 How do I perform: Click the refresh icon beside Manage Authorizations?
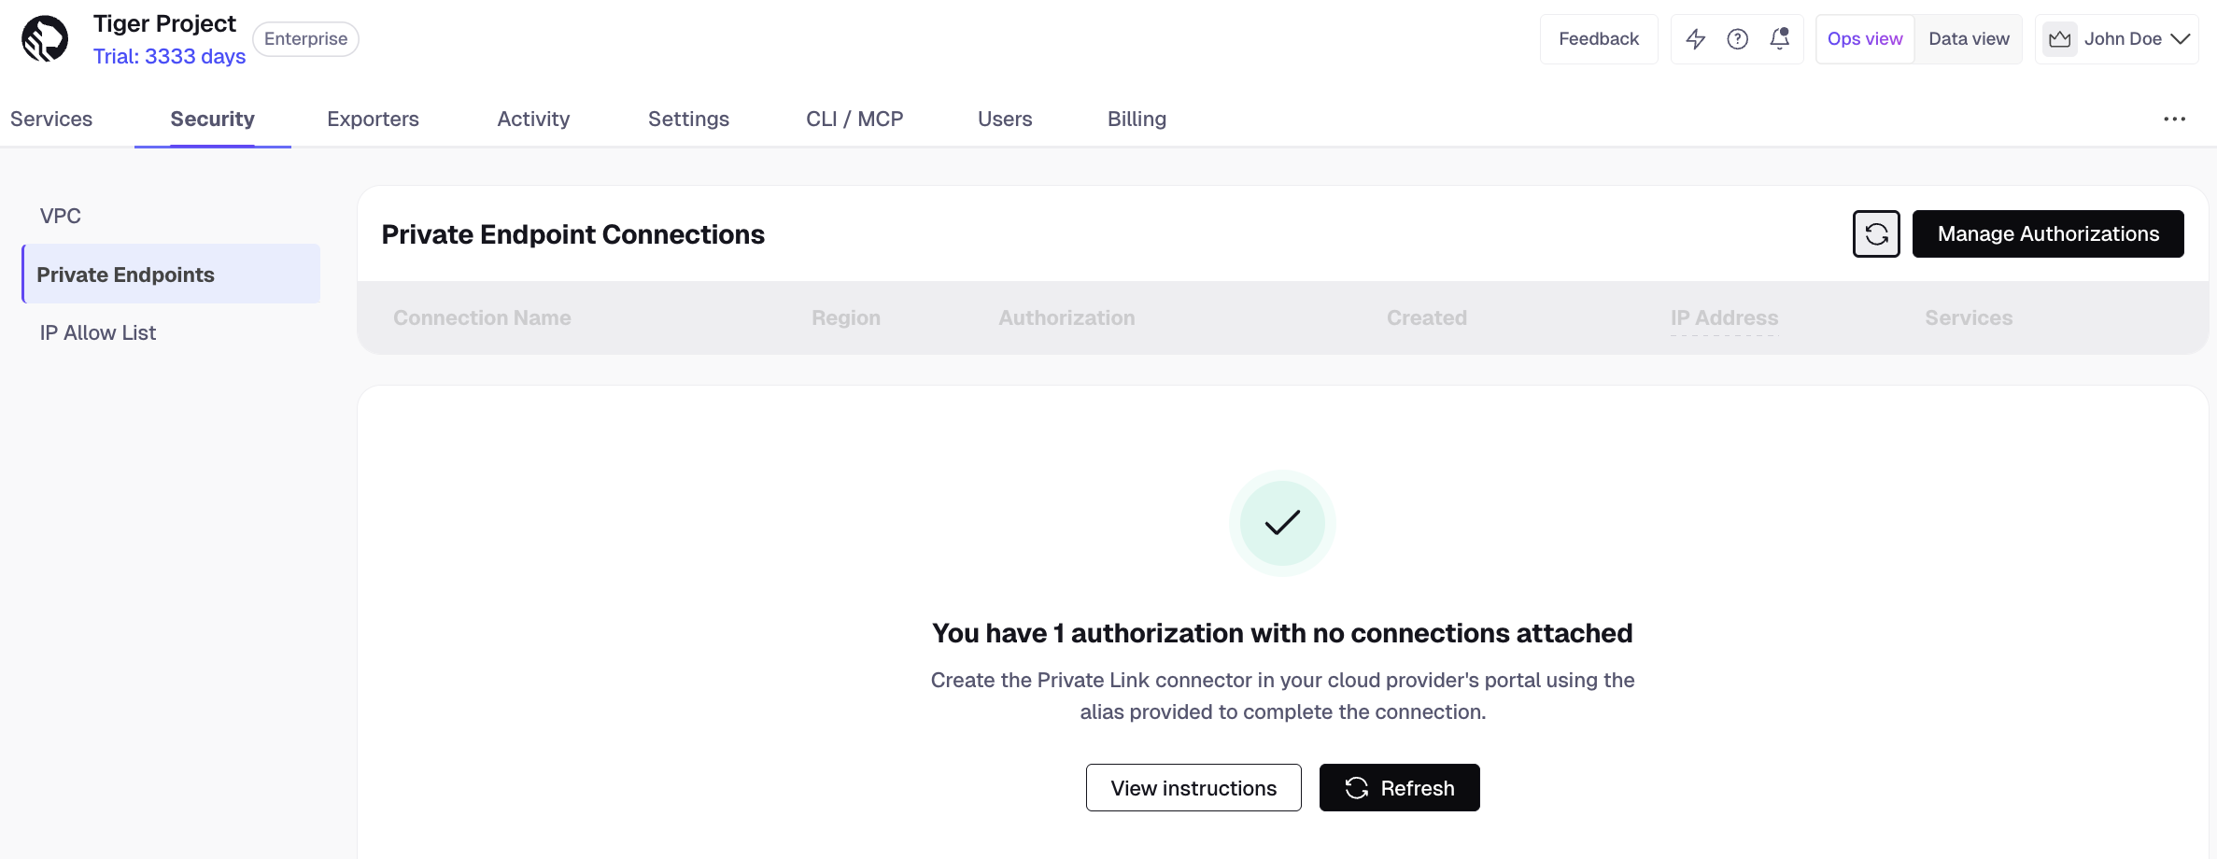(x=1875, y=233)
